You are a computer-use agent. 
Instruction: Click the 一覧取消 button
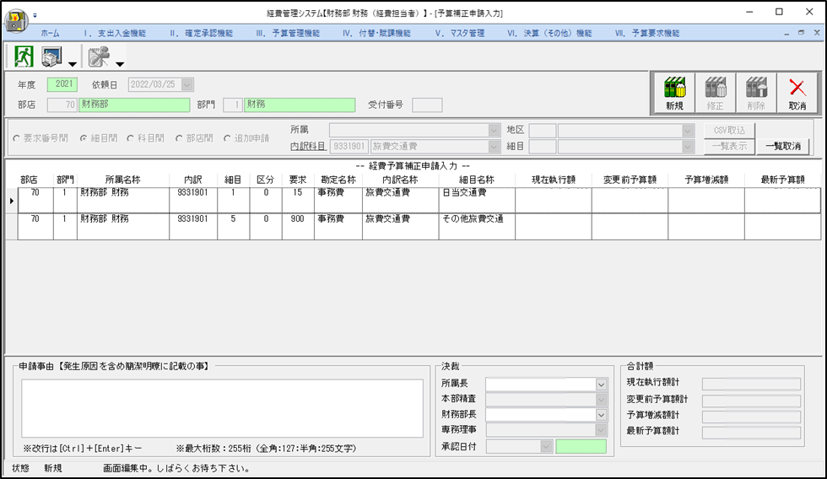(783, 147)
